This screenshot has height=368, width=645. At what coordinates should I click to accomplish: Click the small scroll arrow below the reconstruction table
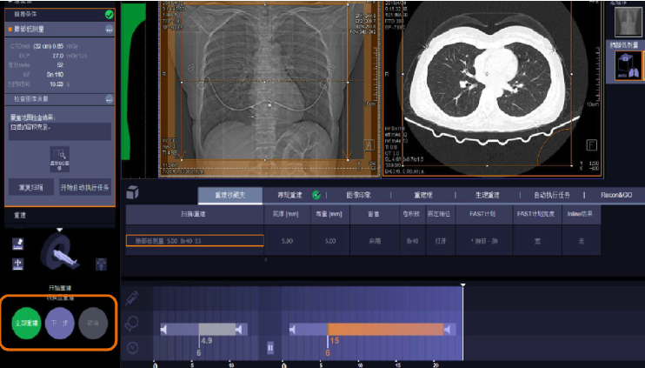click(266, 260)
